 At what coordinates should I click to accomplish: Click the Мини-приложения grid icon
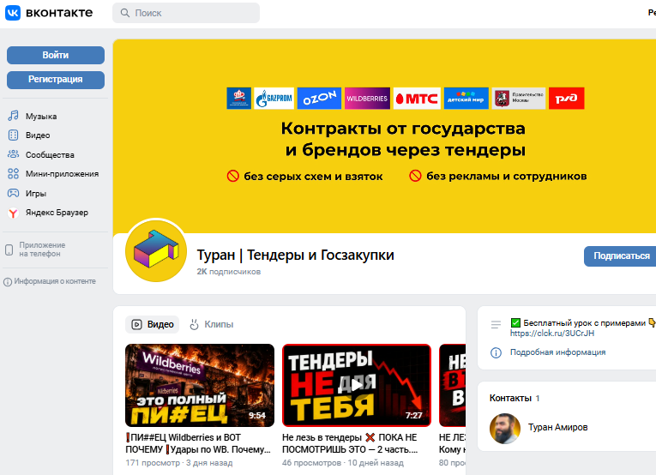pos(14,173)
